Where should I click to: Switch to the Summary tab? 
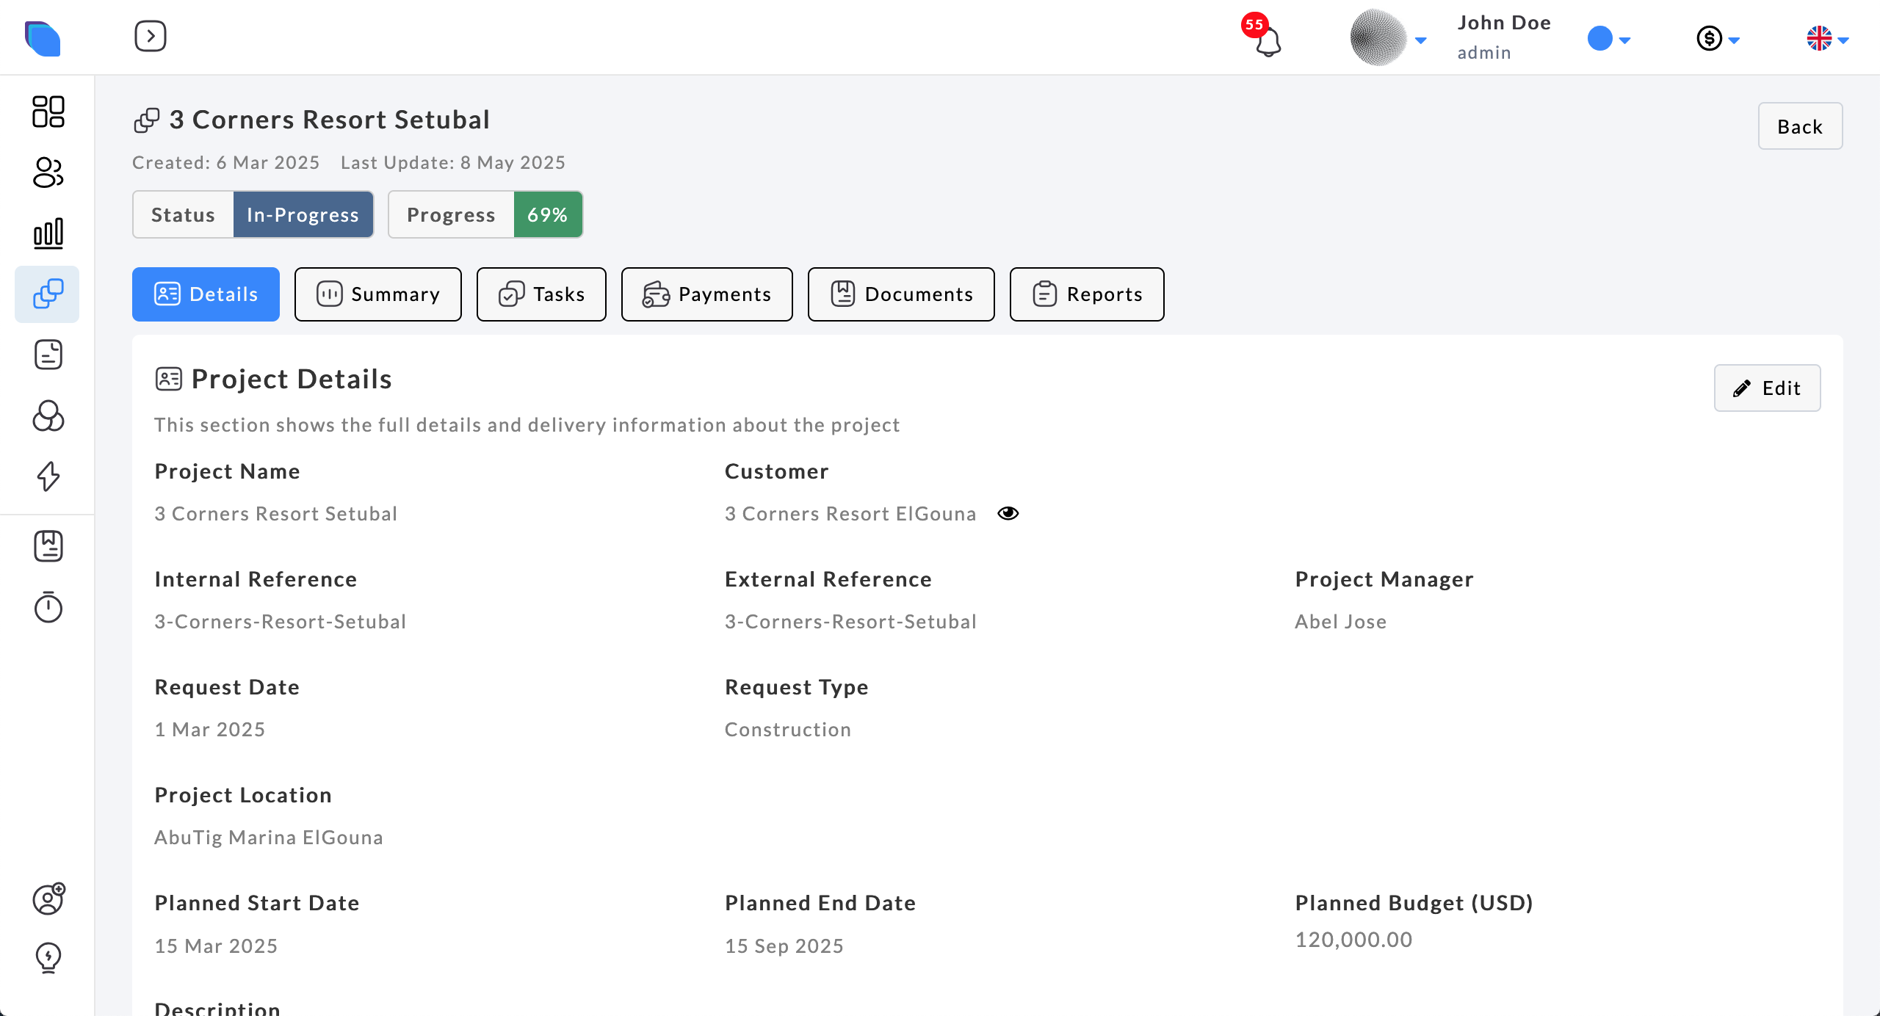click(377, 294)
